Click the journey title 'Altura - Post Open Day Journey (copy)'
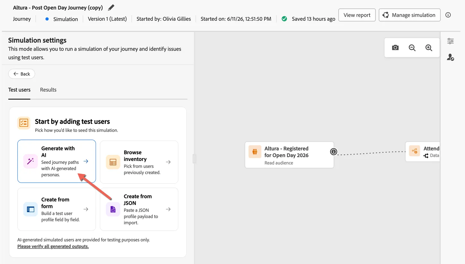This screenshot has width=465, height=264. tap(58, 7)
